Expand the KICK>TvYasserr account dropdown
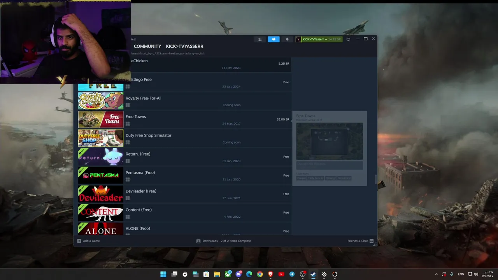498x280 pixels. pos(315,39)
